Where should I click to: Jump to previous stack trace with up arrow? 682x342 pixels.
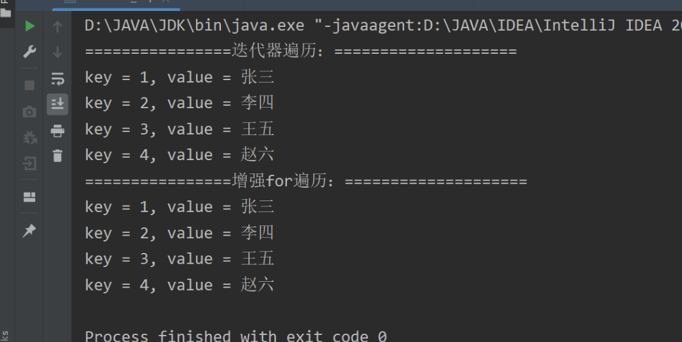click(x=58, y=27)
